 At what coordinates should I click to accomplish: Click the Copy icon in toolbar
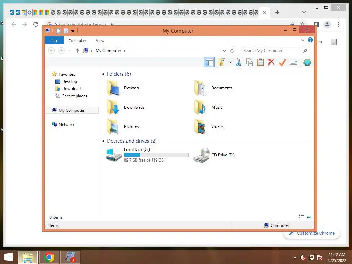(250, 62)
